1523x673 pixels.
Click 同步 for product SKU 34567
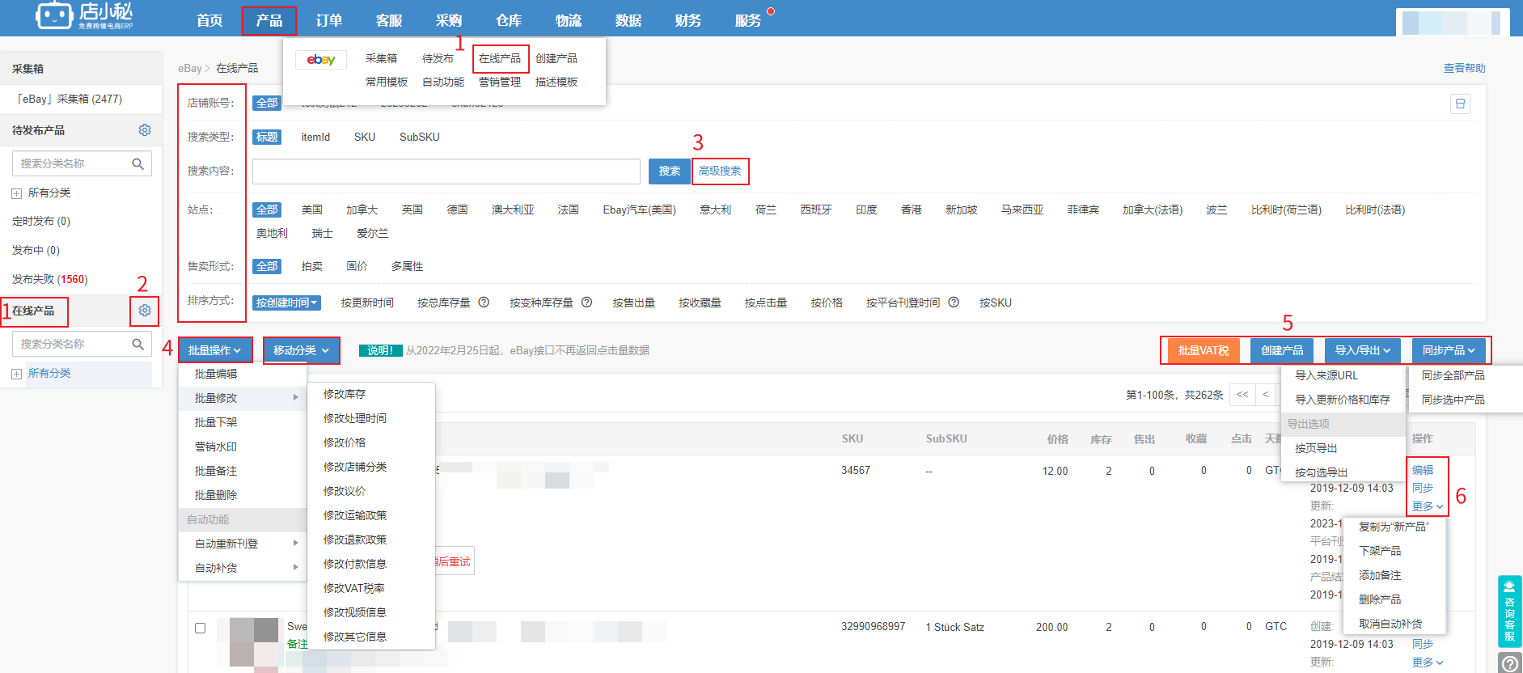[1423, 488]
